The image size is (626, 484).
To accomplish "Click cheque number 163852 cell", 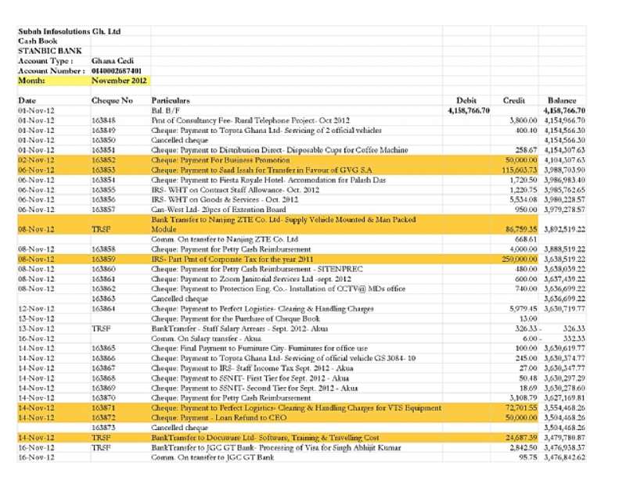I will tap(103, 160).
